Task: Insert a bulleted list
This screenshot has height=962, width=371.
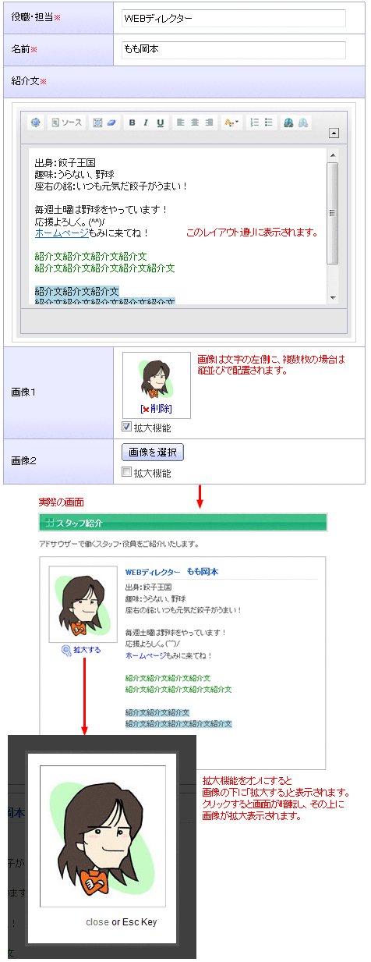Action: (x=268, y=122)
